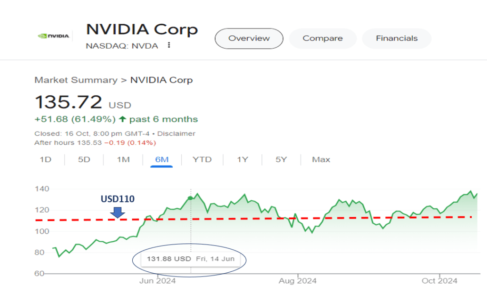Select the 5D time range

click(x=84, y=159)
